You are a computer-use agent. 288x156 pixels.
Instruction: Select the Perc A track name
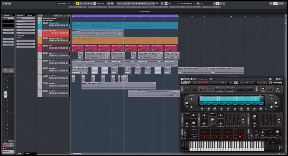click(x=52, y=53)
